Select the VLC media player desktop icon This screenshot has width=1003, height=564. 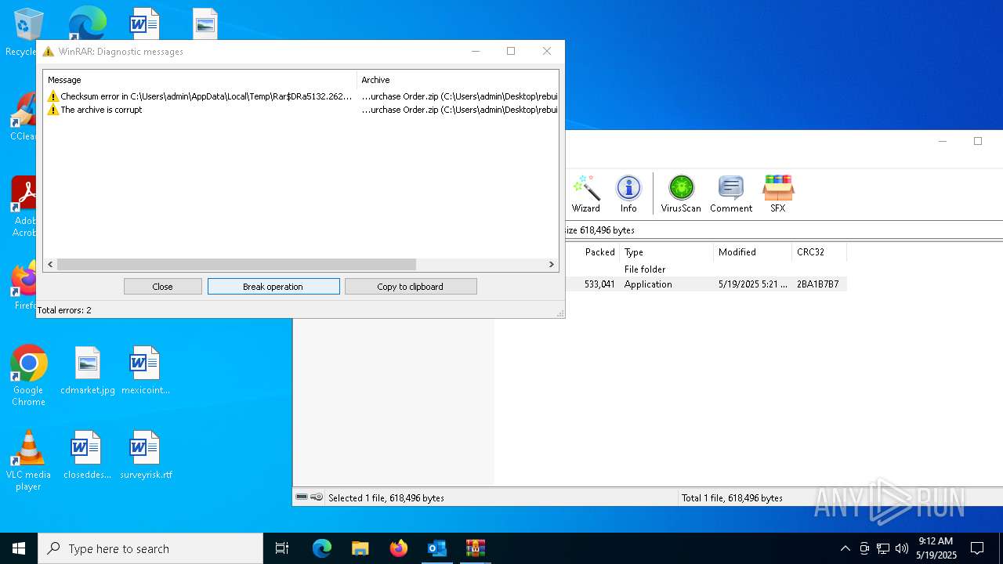[x=28, y=461]
